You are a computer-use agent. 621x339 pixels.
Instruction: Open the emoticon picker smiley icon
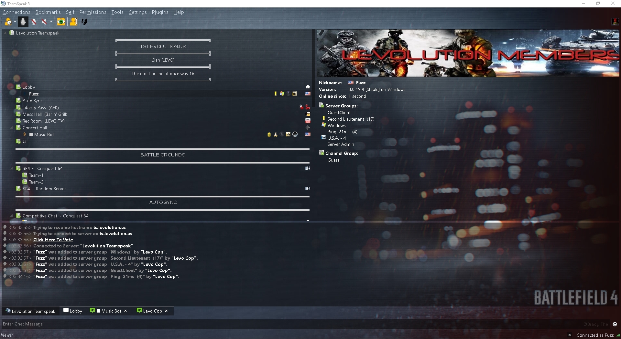click(615, 324)
